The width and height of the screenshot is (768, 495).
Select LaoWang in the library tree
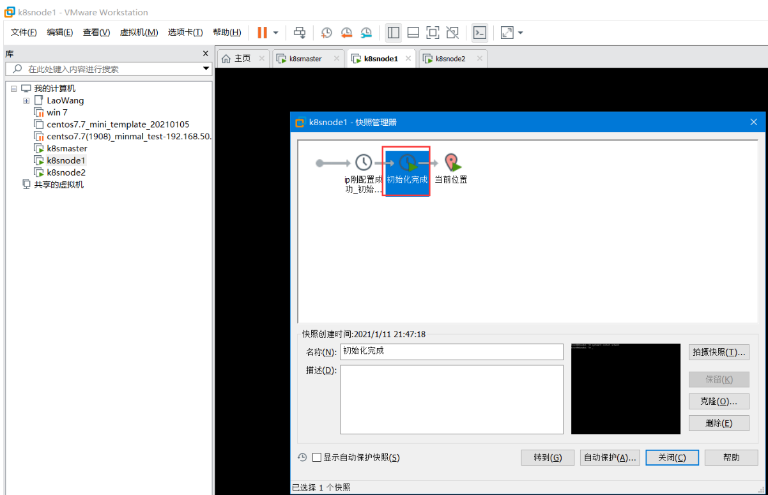coord(65,100)
